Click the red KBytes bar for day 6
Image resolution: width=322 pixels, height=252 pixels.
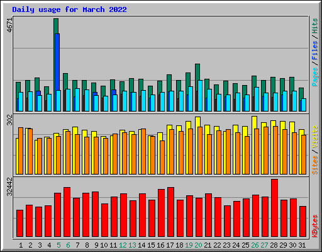pyautogui.click(x=67, y=212)
